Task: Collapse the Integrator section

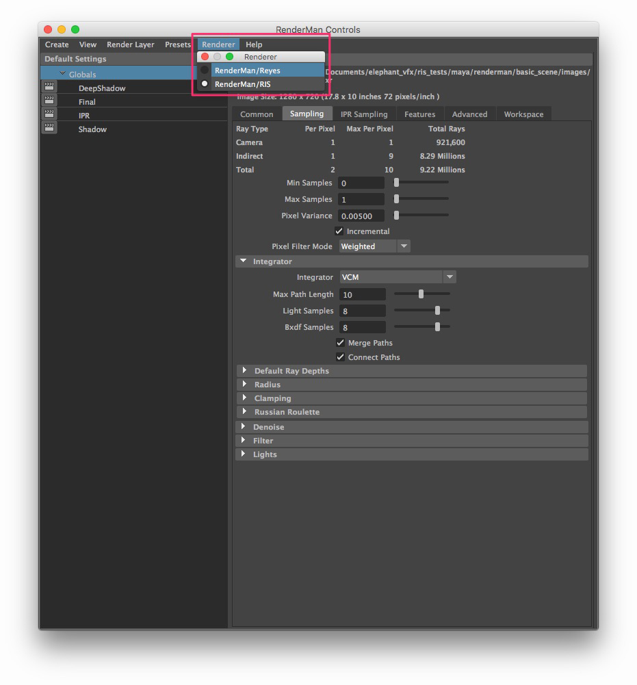Action: (244, 261)
